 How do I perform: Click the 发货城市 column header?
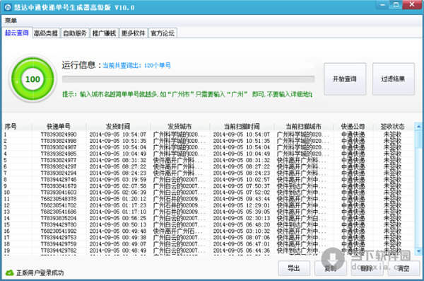pos(179,126)
